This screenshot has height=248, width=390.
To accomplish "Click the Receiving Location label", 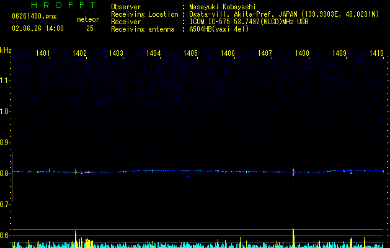I will (x=144, y=14).
